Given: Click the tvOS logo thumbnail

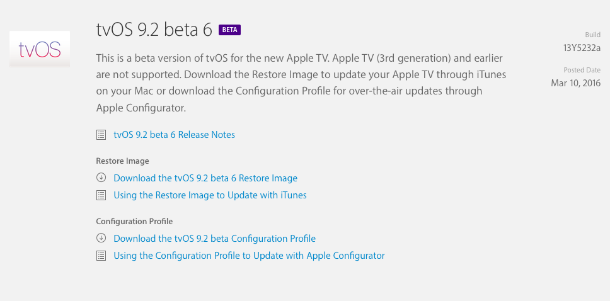Looking at the screenshot, I should click(x=40, y=49).
